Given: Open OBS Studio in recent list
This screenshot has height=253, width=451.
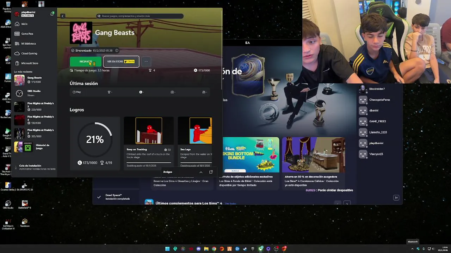Looking at the screenshot, I should (34, 93).
